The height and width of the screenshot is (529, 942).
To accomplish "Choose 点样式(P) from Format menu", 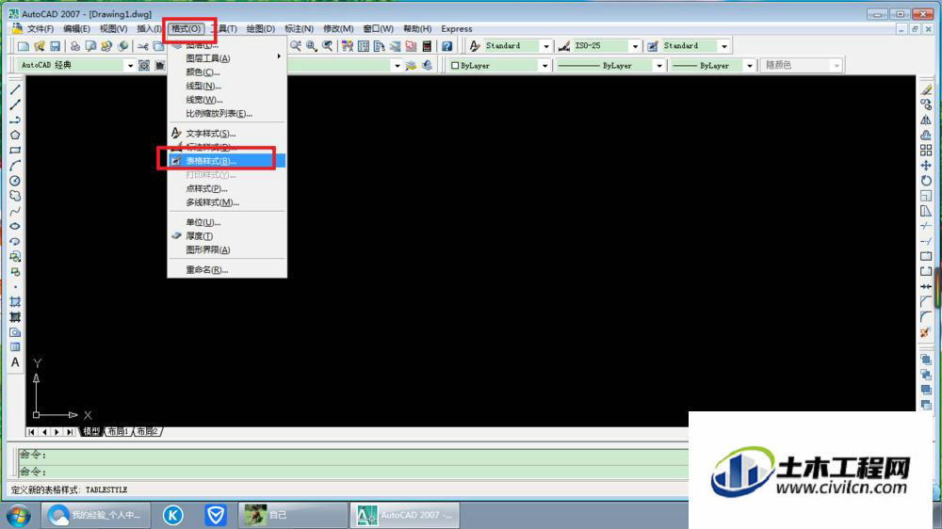I will (x=226, y=188).
